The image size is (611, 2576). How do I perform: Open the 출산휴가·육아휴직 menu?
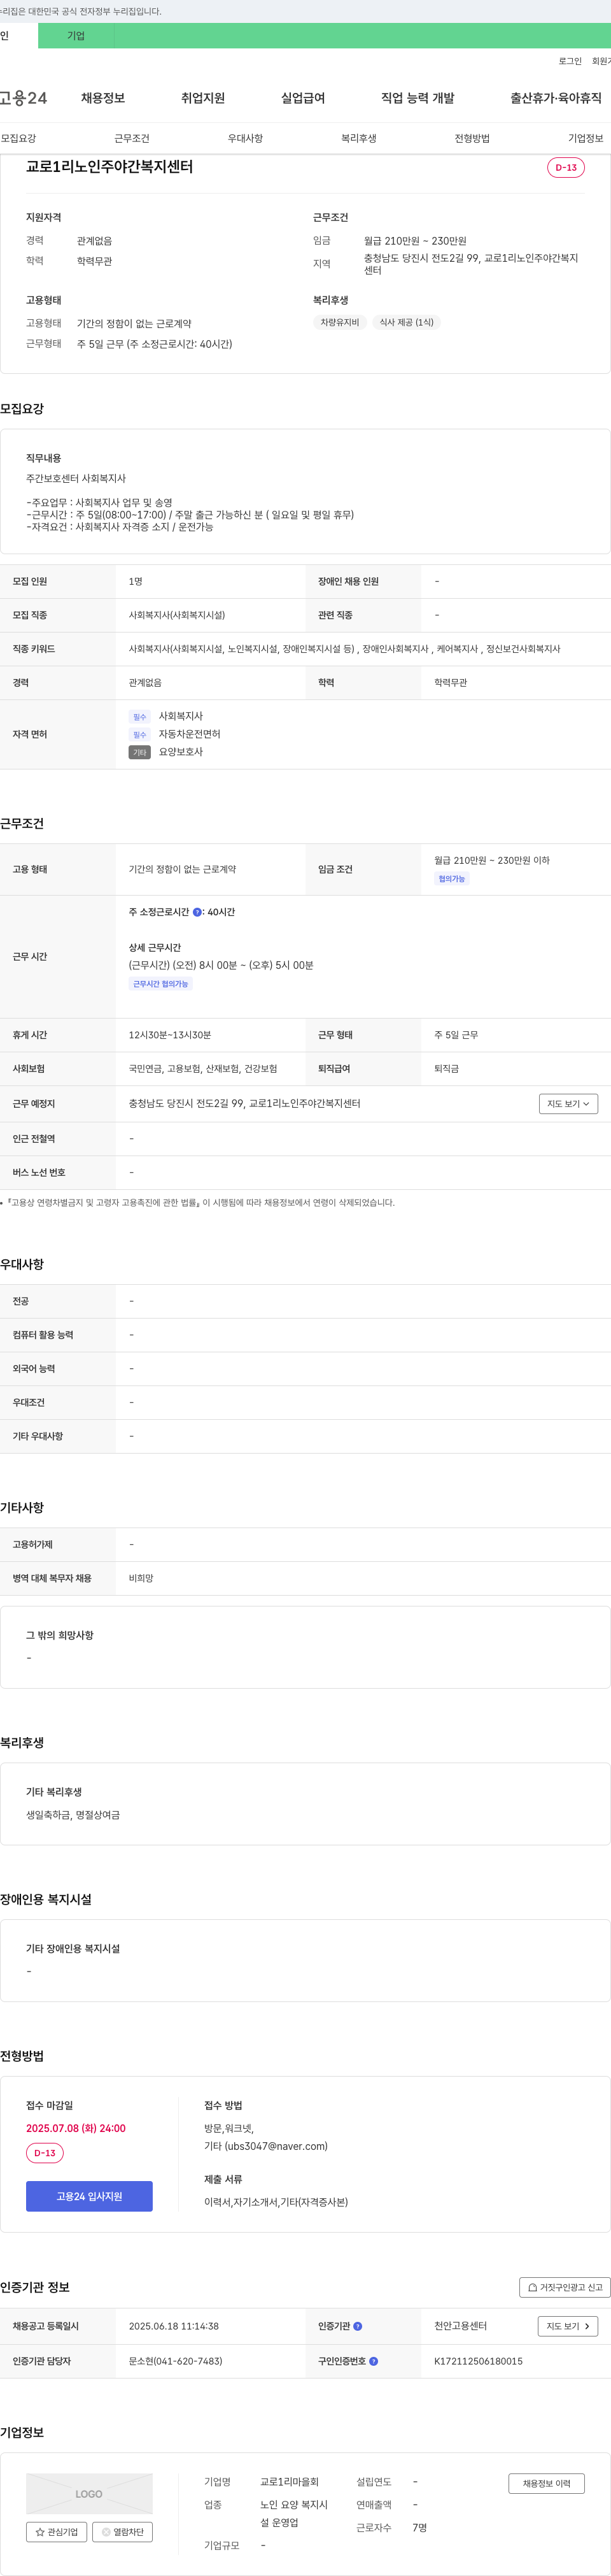556,98
